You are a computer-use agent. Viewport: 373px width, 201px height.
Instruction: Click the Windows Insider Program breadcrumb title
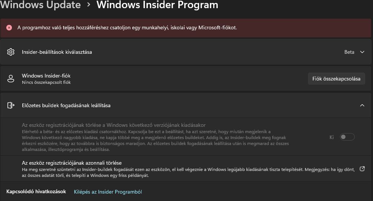point(157,5)
